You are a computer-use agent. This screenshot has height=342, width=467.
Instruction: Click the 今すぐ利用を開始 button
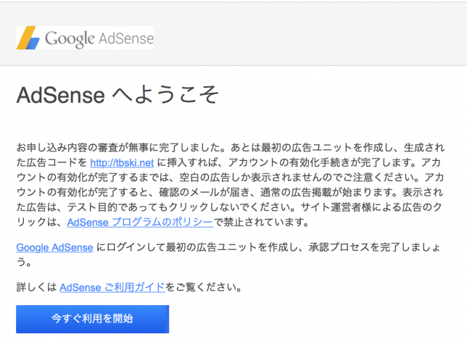pos(92,319)
